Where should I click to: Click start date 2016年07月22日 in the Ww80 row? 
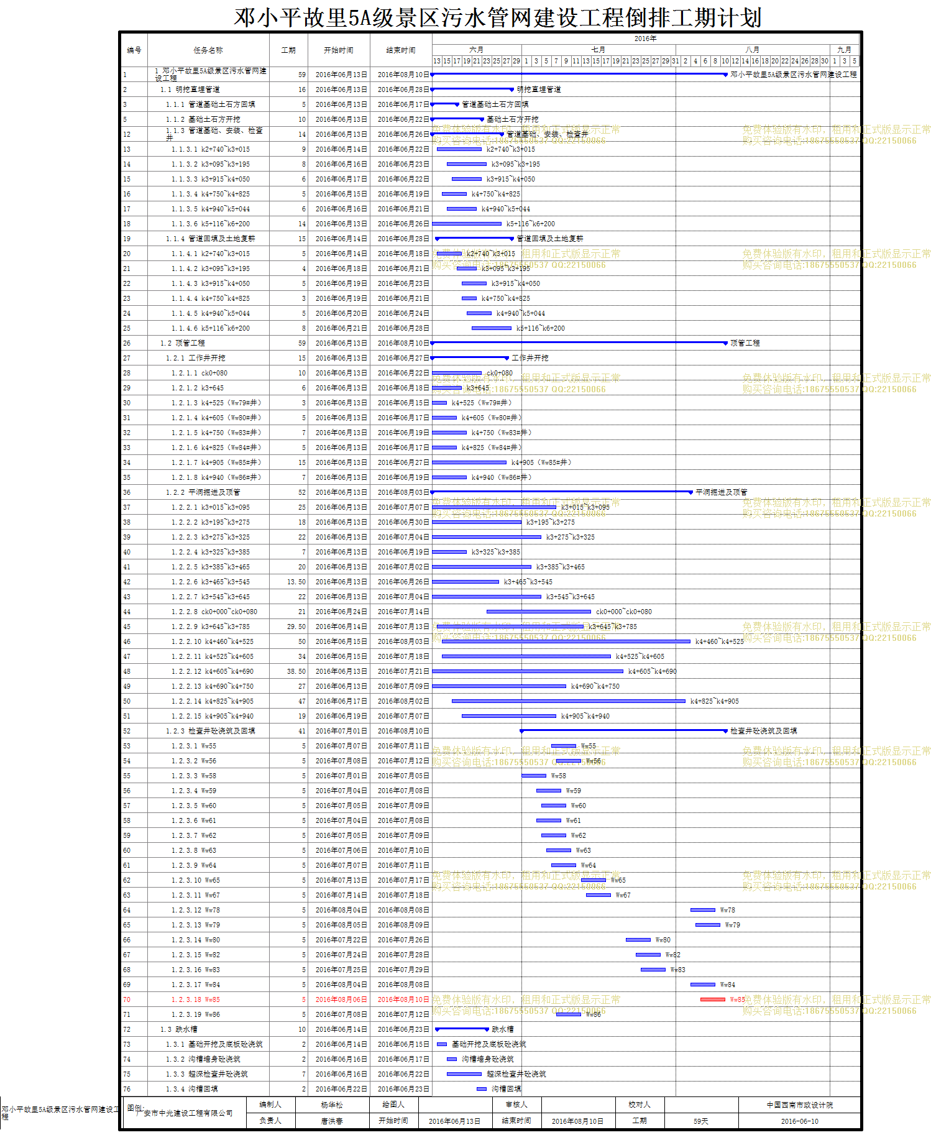tap(341, 940)
